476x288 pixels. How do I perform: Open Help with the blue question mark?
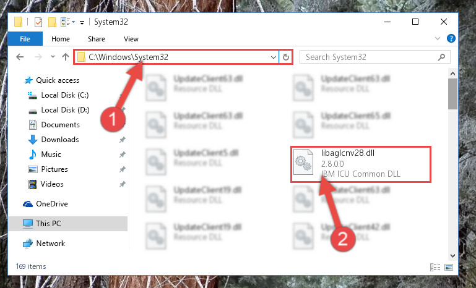click(451, 38)
